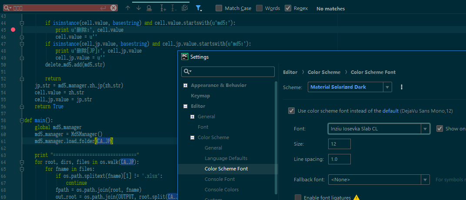This screenshot has width=466, height=200.
Task: Go to previous occurrence arrow
Action: tap(128, 8)
